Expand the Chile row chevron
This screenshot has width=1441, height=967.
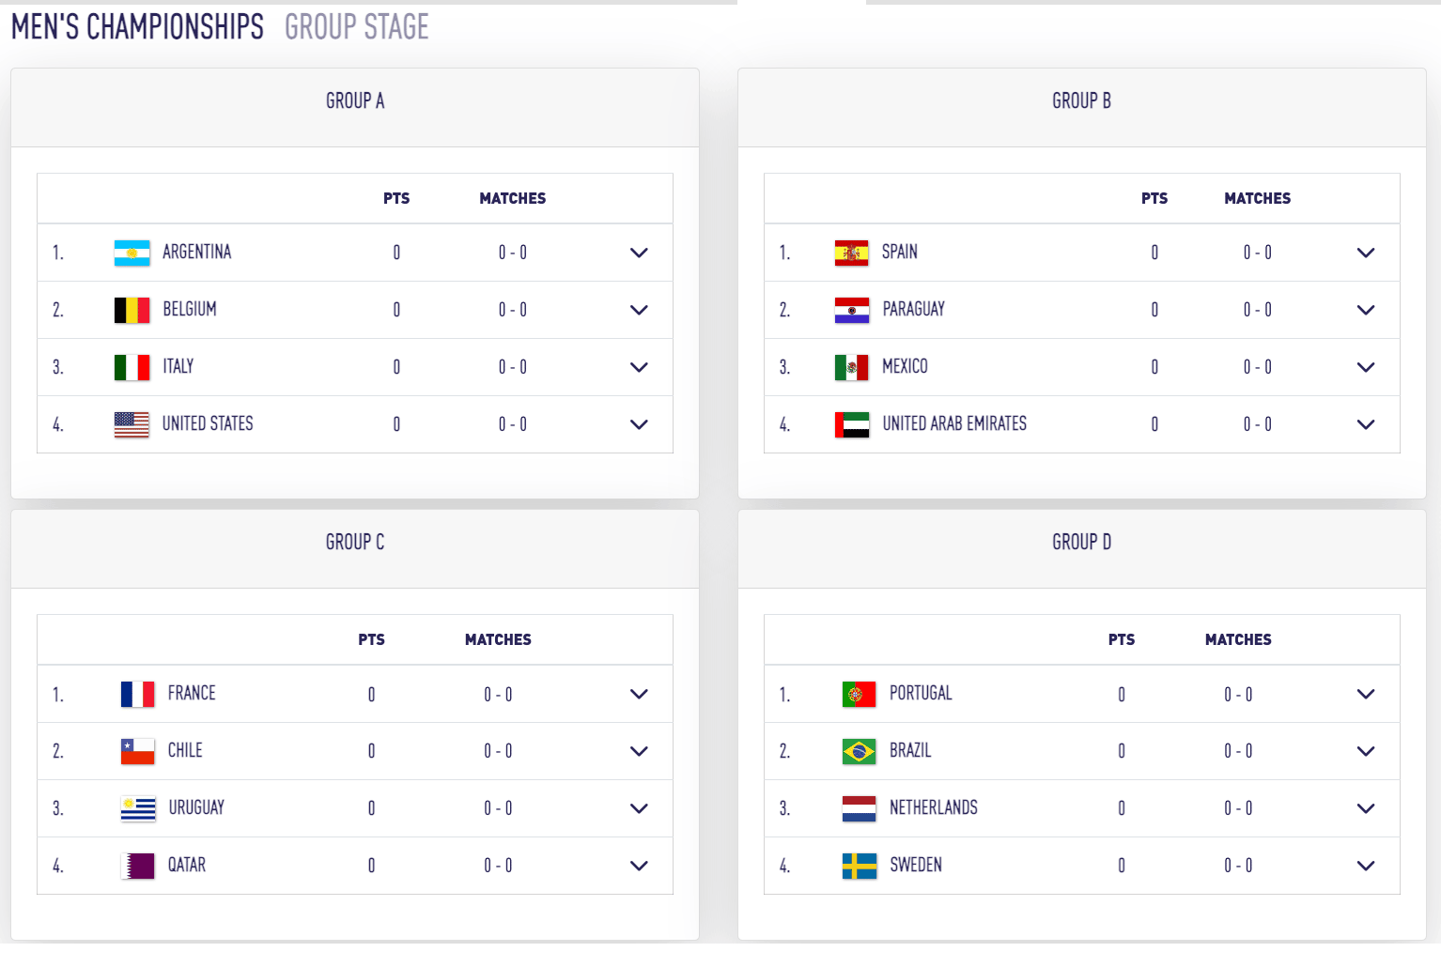click(639, 751)
